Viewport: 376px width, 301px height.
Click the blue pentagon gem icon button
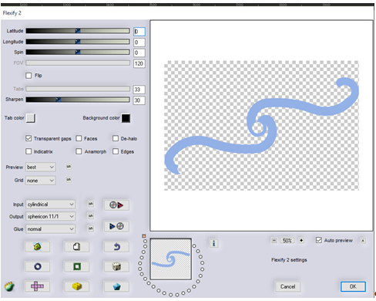[116, 286]
